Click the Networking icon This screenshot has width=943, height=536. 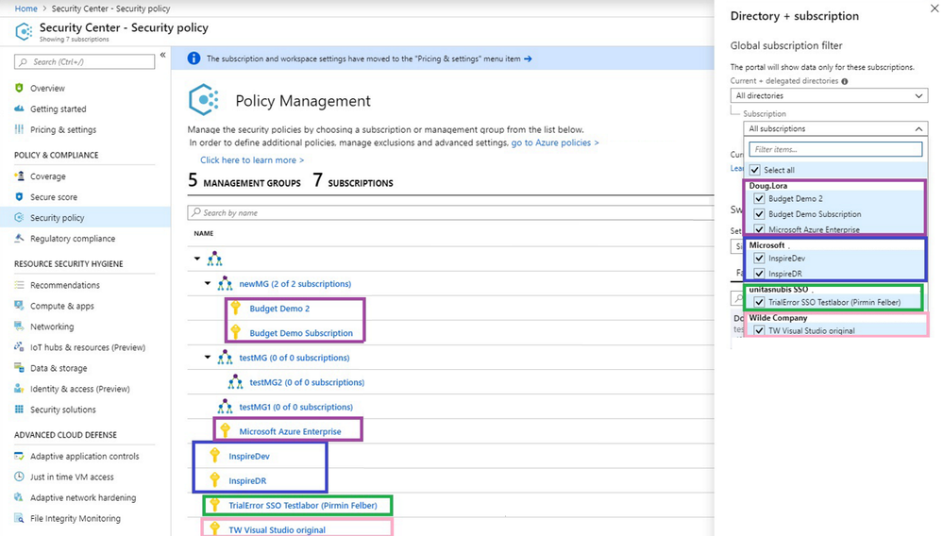[19, 327]
